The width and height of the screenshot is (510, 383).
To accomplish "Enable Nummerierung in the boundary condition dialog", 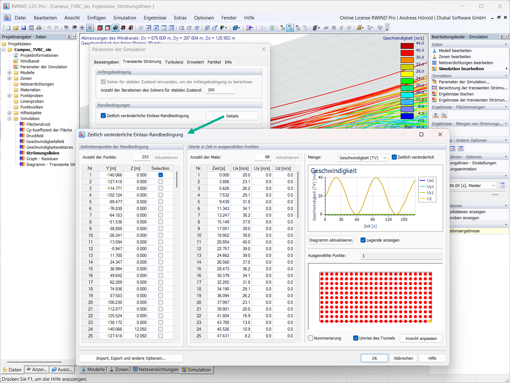I will (x=310, y=338).
